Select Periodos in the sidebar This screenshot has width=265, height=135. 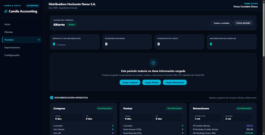[x=22, y=40]
